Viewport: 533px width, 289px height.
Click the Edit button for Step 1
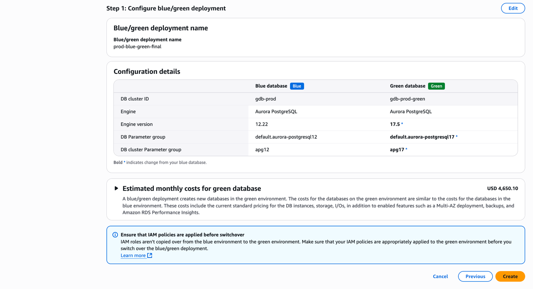click(513, 8)
